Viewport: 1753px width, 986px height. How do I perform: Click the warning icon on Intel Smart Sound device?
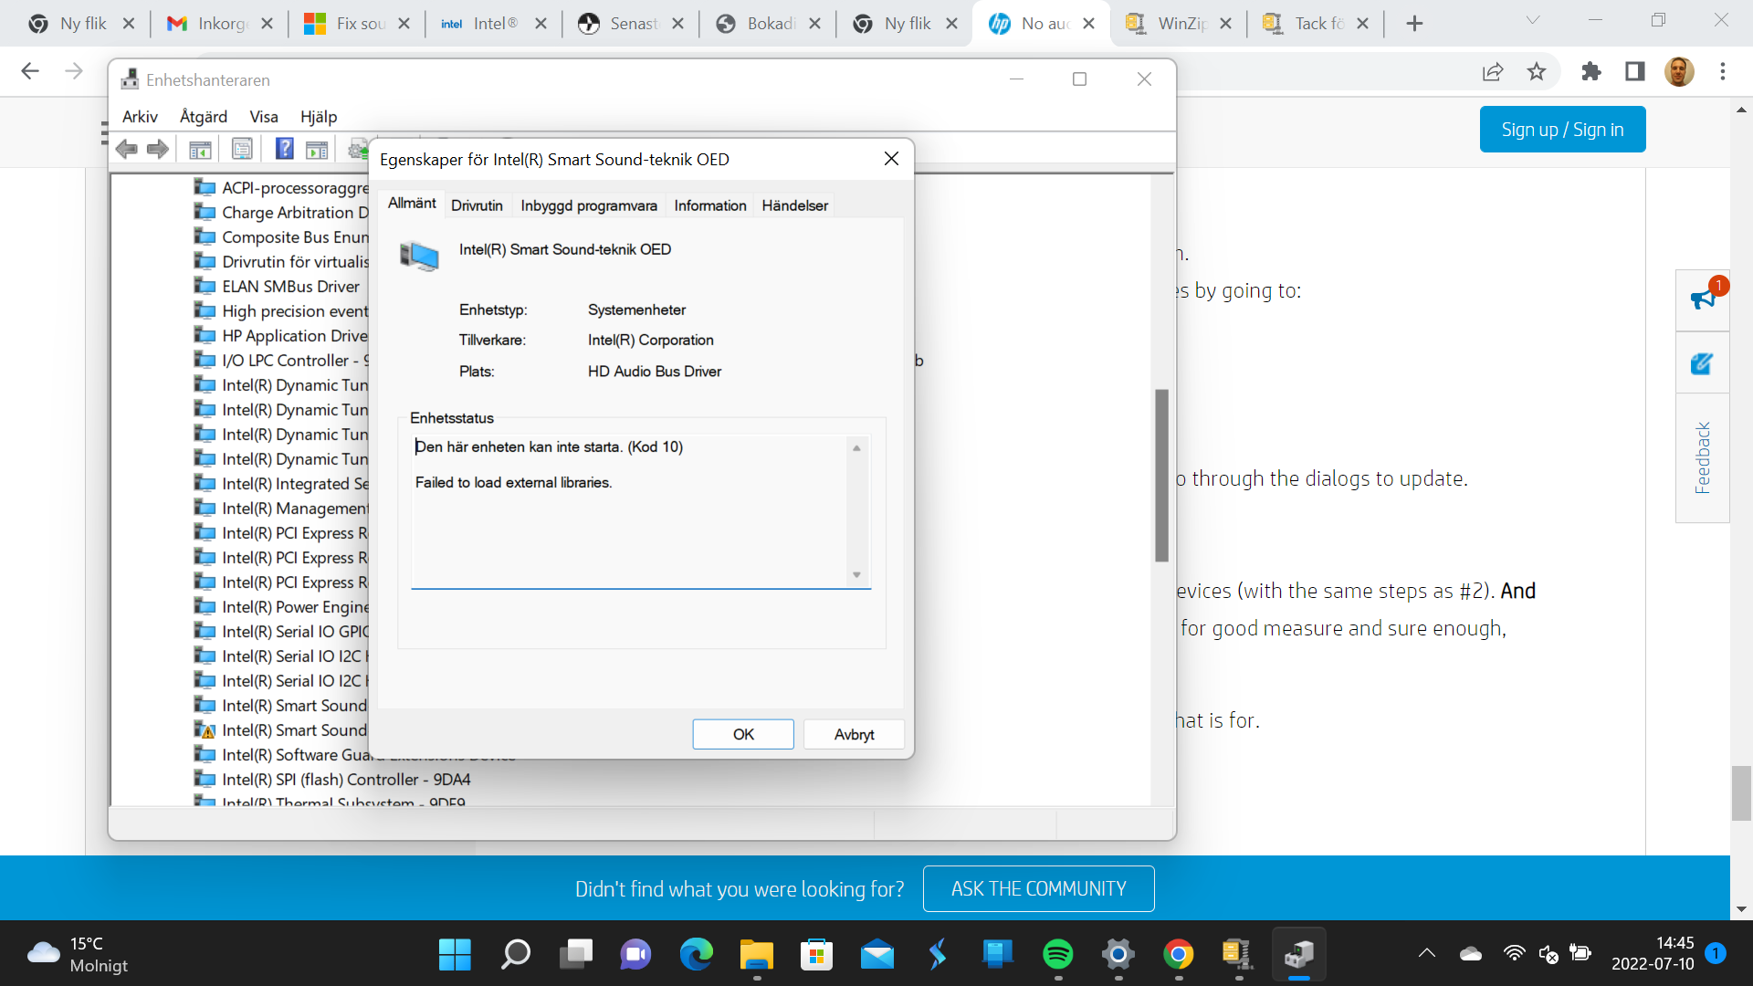click(x=207, y=730)
